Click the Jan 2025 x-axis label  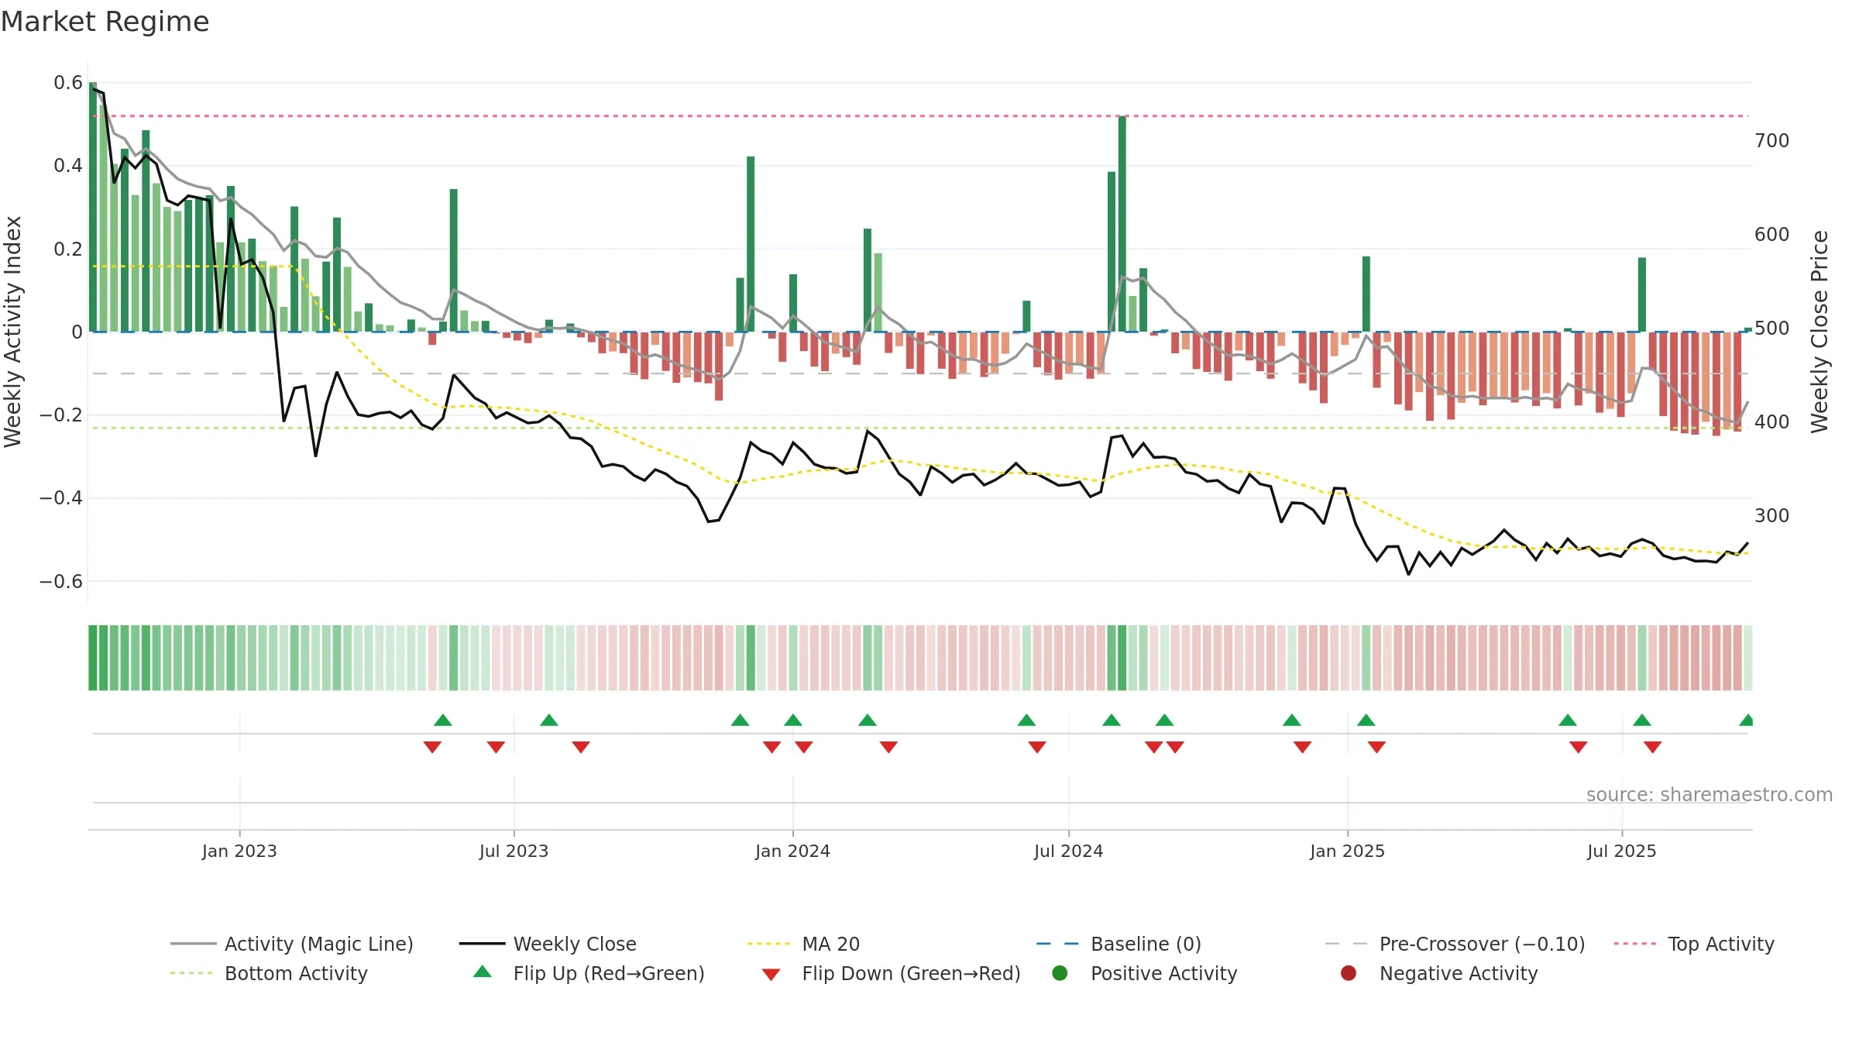point(1347,851)
